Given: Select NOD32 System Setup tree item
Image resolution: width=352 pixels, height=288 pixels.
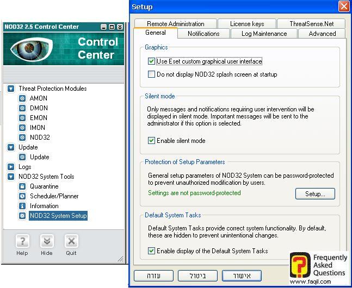Looking at the screenshot, I should click(x=58, y=216).
